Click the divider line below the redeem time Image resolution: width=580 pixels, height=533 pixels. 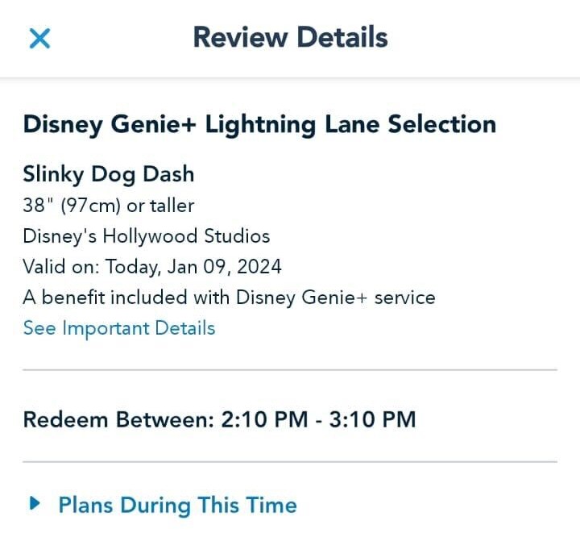[x=290, y=462]
